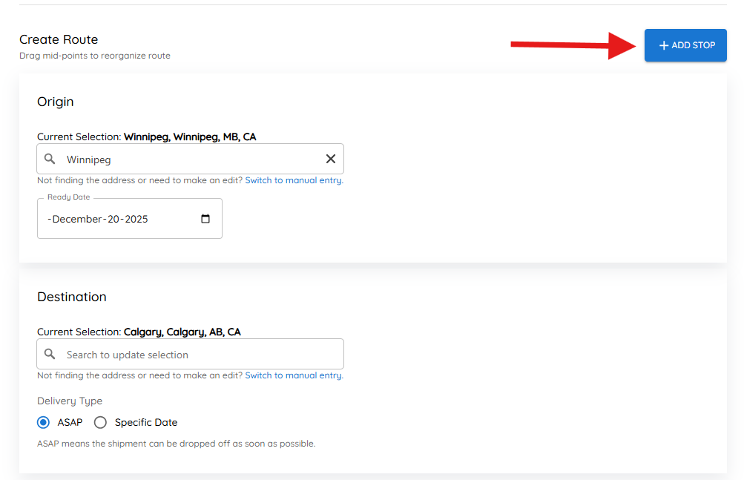Click the 'Specific Date' option label text
This screenshot has width=744, height=480.
click(146, 423)
